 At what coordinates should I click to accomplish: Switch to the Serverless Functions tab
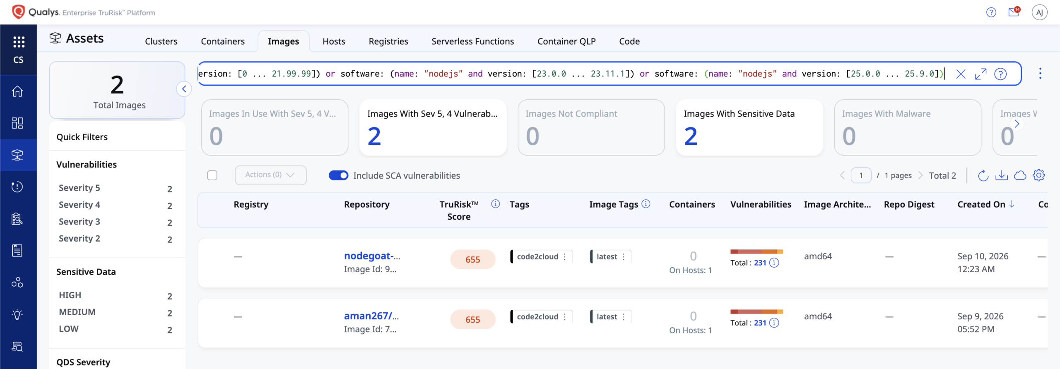(x=472, y=41)
